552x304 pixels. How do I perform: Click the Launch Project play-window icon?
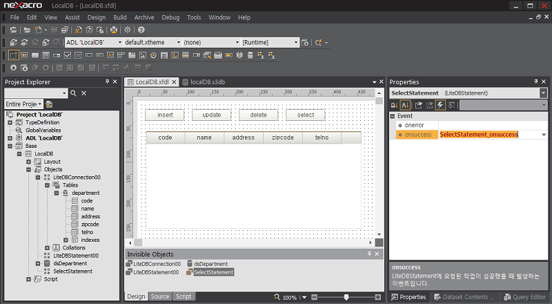[x=24, y=68]
